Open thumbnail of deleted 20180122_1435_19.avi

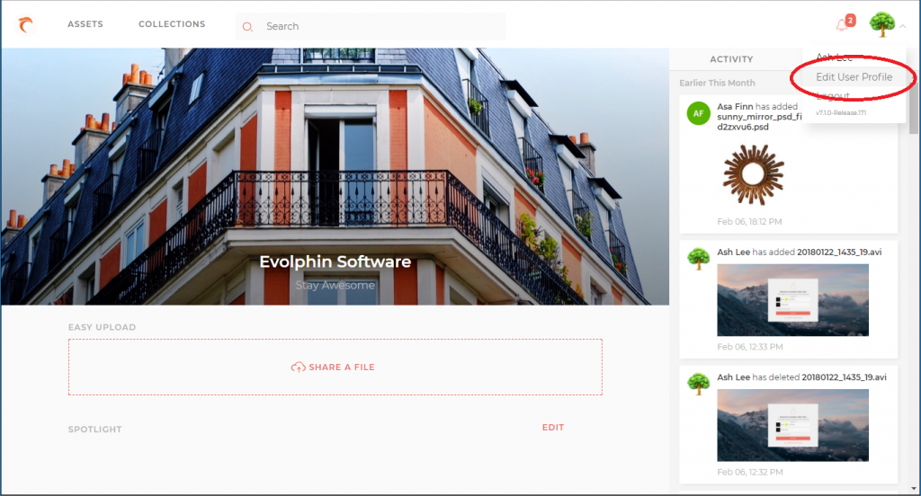click(792, 425)
